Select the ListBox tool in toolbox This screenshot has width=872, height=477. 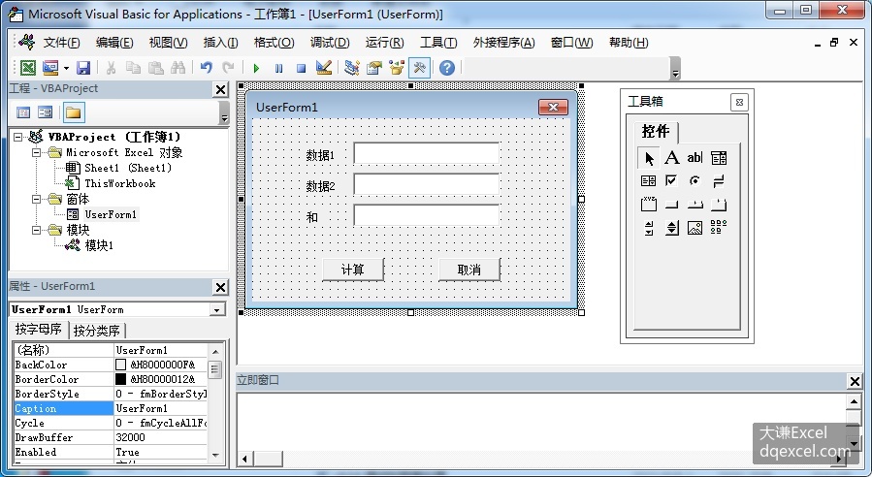click(649, 180)
